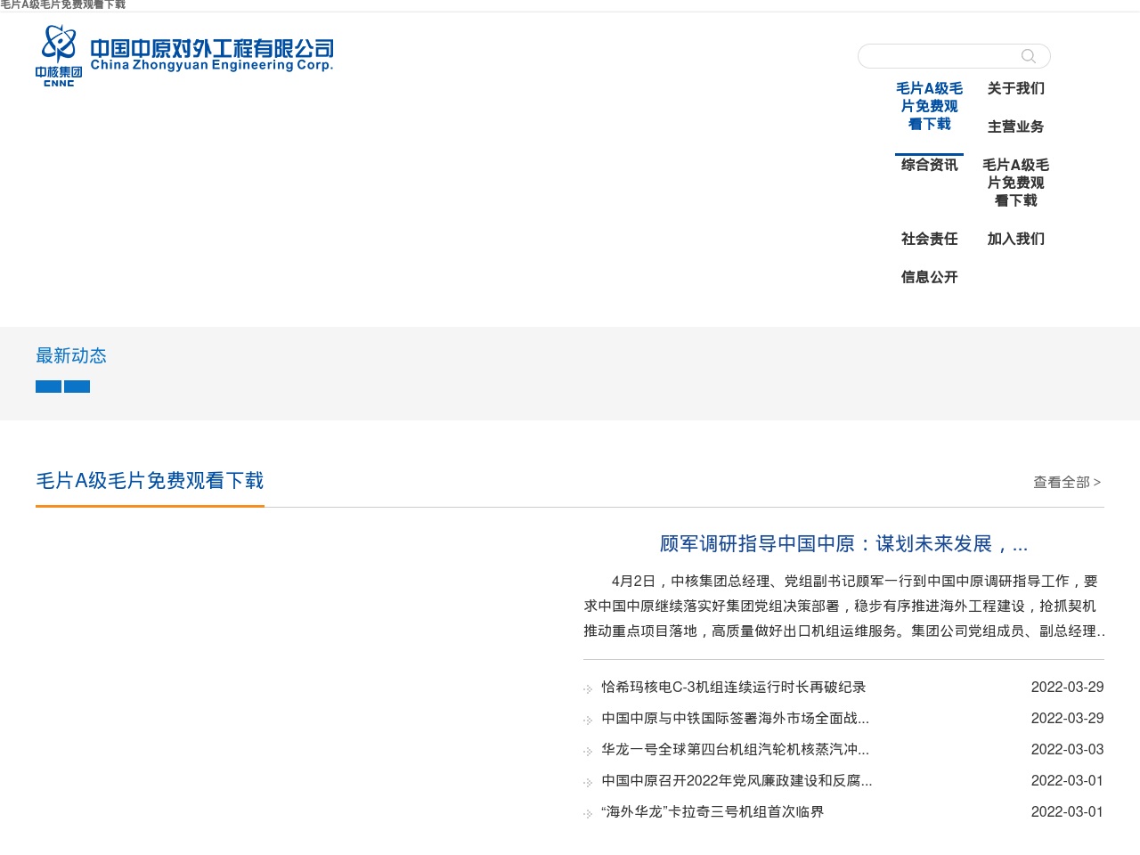Open the 社会责任 menu
1140x855 pixels.
[x=929, y=239]
